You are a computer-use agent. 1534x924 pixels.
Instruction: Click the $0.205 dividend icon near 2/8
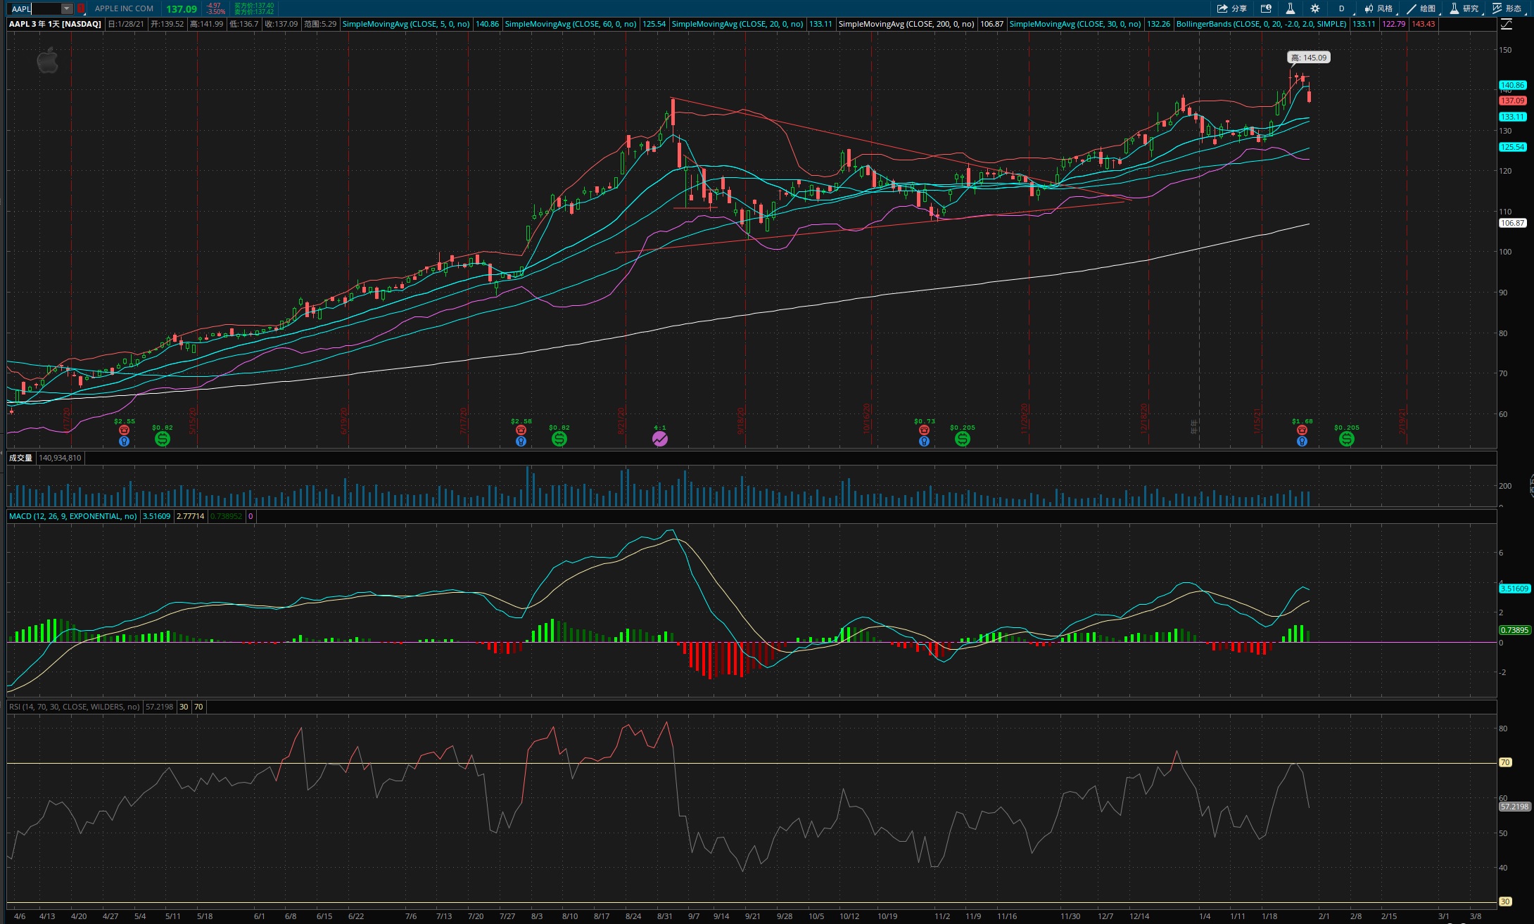tap(1346, 439)
